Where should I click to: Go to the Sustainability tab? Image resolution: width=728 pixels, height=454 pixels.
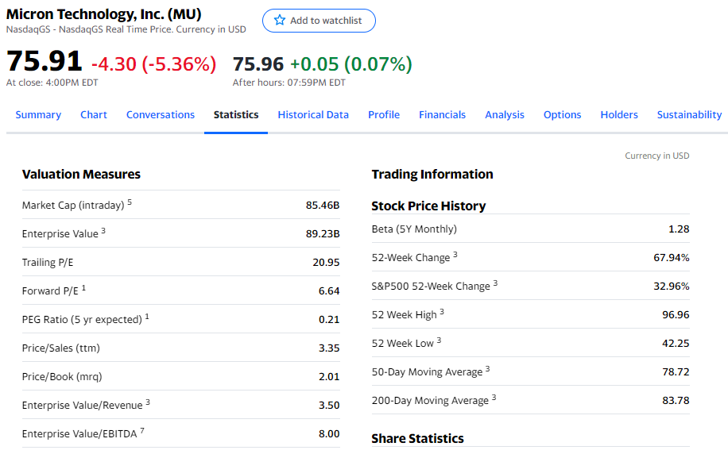(689, 114)
